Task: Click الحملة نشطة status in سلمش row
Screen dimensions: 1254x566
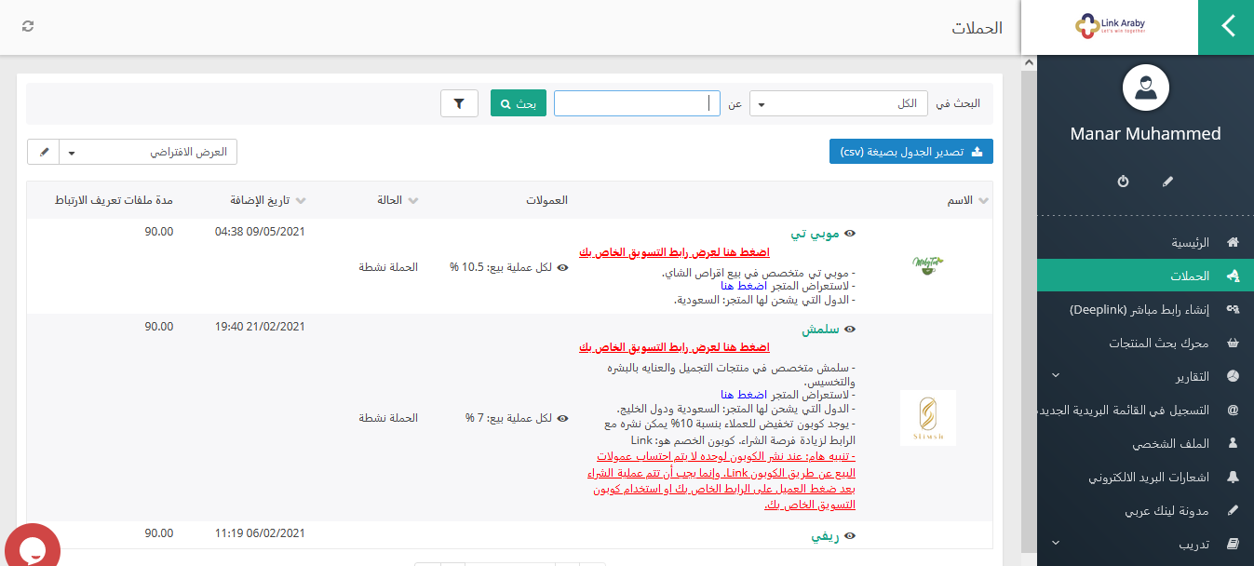Action: coord(388,418)
